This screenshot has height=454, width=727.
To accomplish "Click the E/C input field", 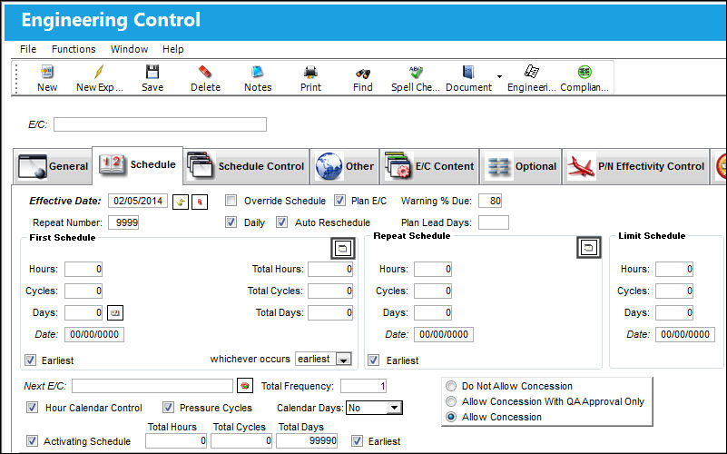I will (x=160, y=124).
